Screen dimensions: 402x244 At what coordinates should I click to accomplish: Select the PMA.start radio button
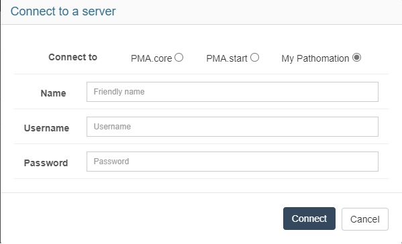(x=254, y=58)
